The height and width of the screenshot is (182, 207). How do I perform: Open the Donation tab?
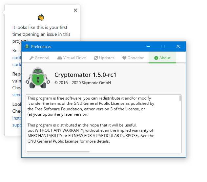133,58
